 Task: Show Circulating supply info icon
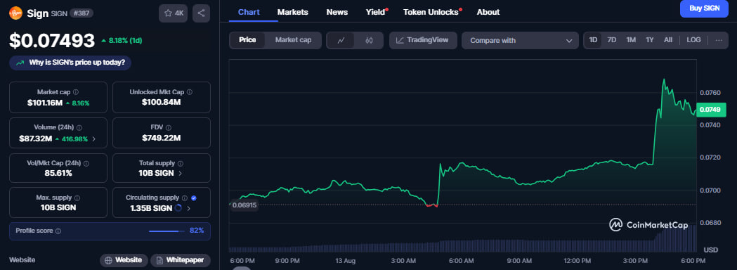coord(185,198)
